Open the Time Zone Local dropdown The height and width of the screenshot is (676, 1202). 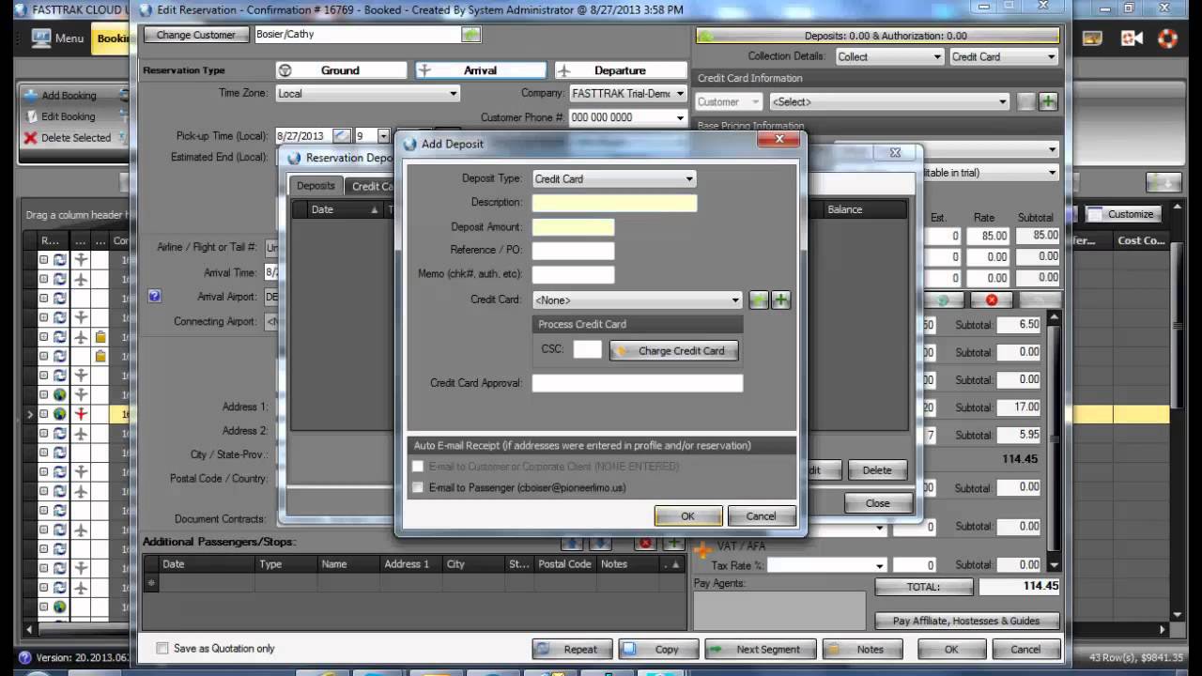click(367, 93)
